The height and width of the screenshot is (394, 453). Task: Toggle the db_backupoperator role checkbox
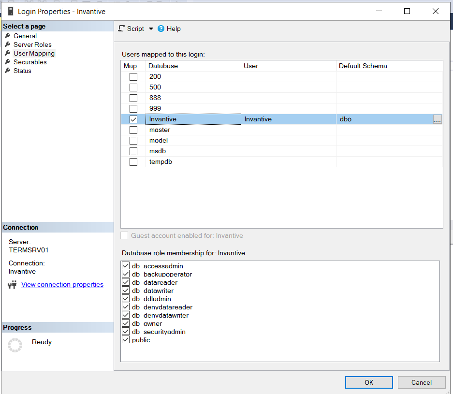pyautogui.click(x=126, y=274)
